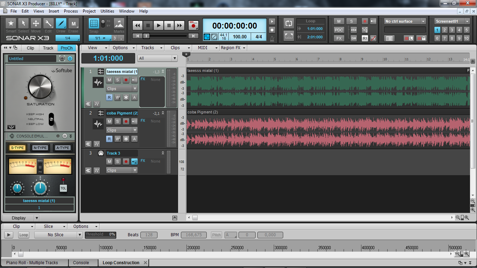This screenshot has width=477, height=268.
Task: Collapse track 2 coba Pigment with the arrows
Action: pos(163,113)
